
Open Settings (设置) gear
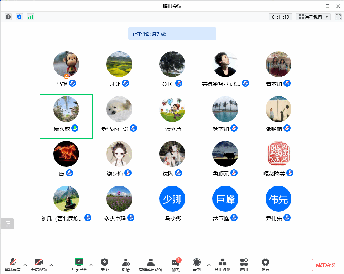point(265,265)
